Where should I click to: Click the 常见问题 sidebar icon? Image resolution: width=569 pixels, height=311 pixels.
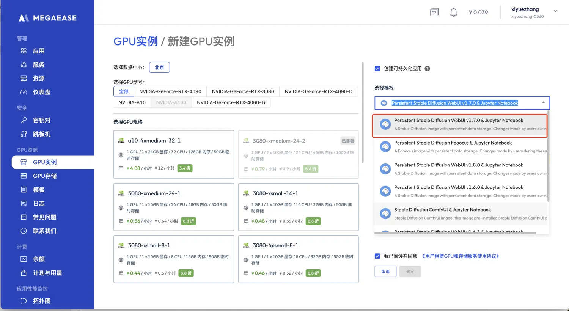click(x=24, y=217)
